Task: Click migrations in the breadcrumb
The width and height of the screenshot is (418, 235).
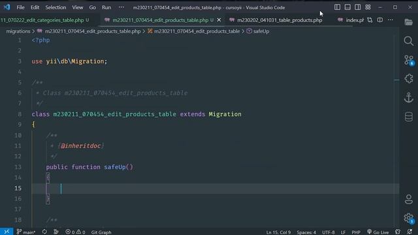Action: (18, 31)
